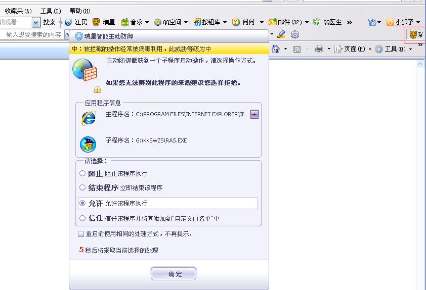Click the globe firewall icon in dialog
The width and height of the screenshot is (426, 290).
click(x=85, y=70)
